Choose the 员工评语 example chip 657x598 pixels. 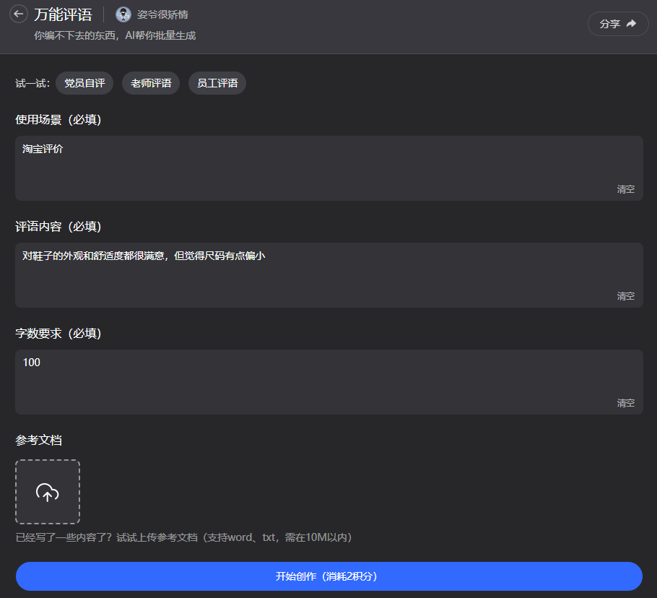click(x=217, y=83)
